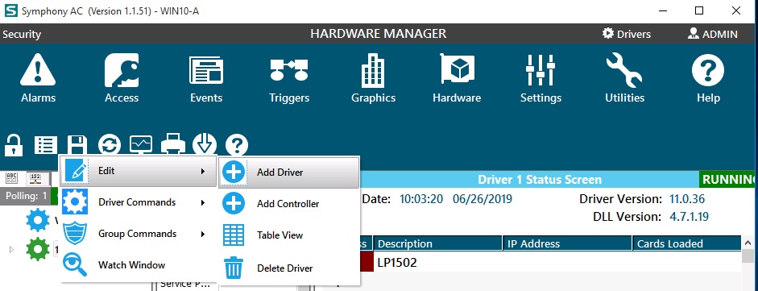
Task: Click the Add Controller plus icon
Action: click(x=234, y=203)
